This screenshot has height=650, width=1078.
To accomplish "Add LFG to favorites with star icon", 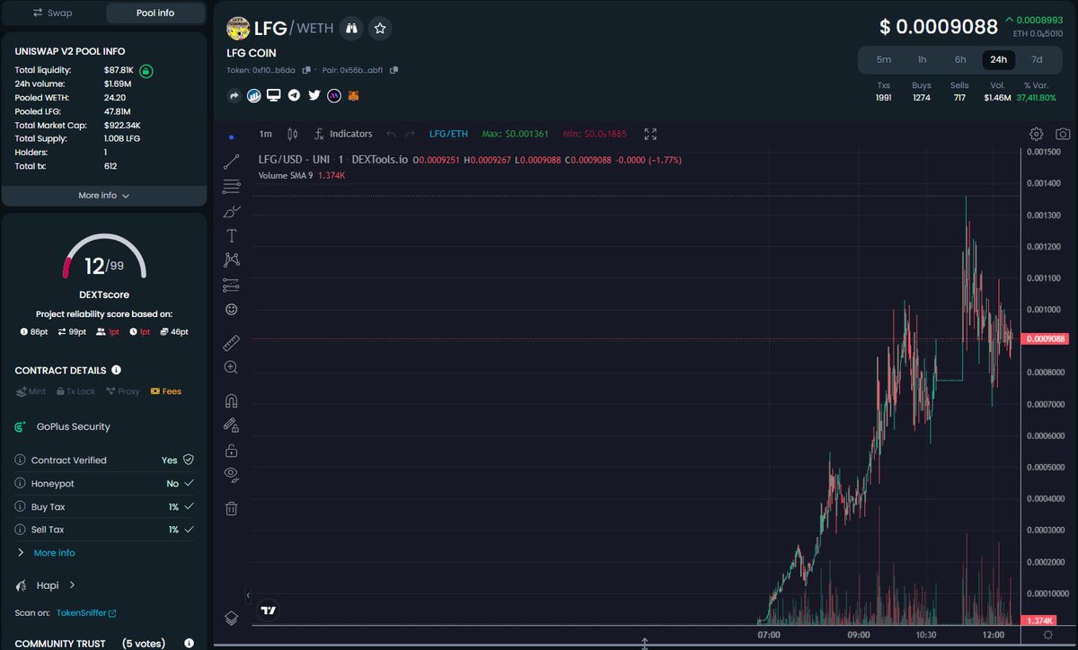I will pos(380,29).
